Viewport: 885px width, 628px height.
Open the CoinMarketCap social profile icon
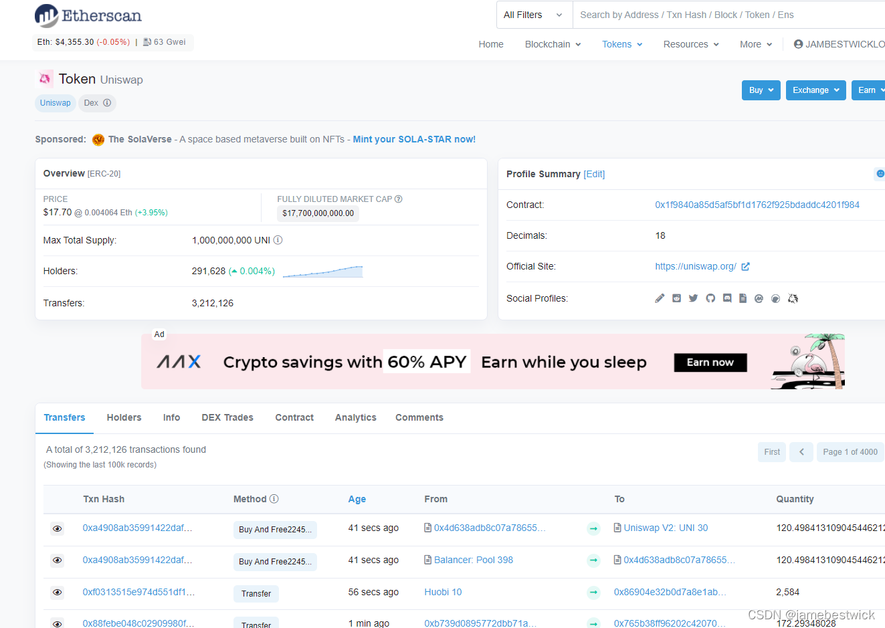[759, 299]
